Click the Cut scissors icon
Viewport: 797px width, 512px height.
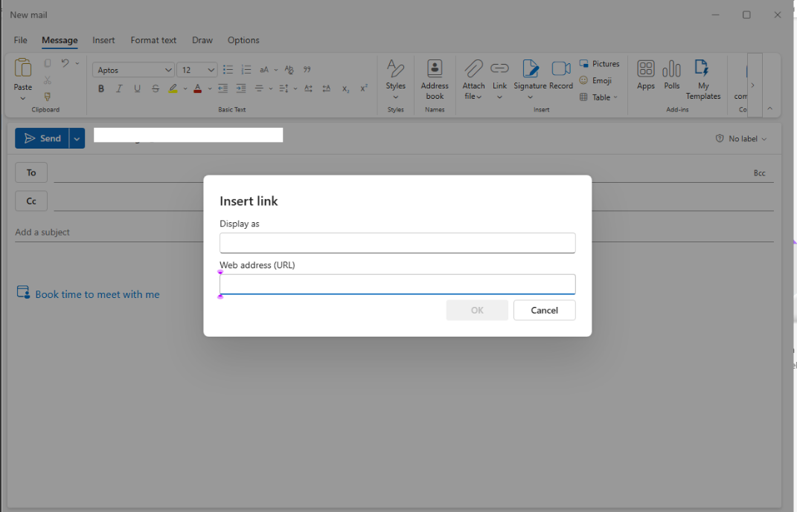click(x=48, y=80)
